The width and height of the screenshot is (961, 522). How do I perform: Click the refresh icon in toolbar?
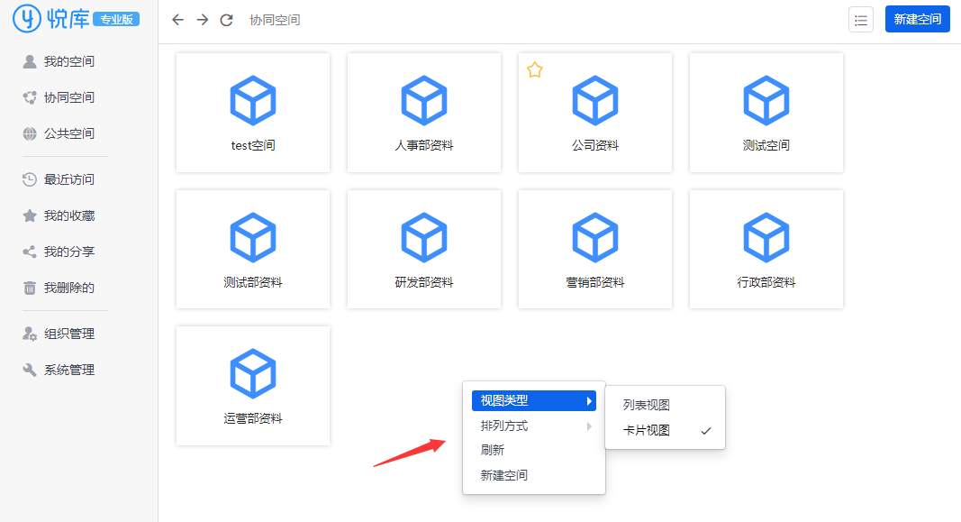[227, 20]
